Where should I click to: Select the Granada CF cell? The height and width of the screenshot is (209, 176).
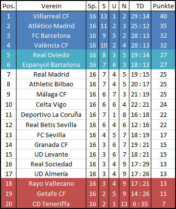point(51,145)
